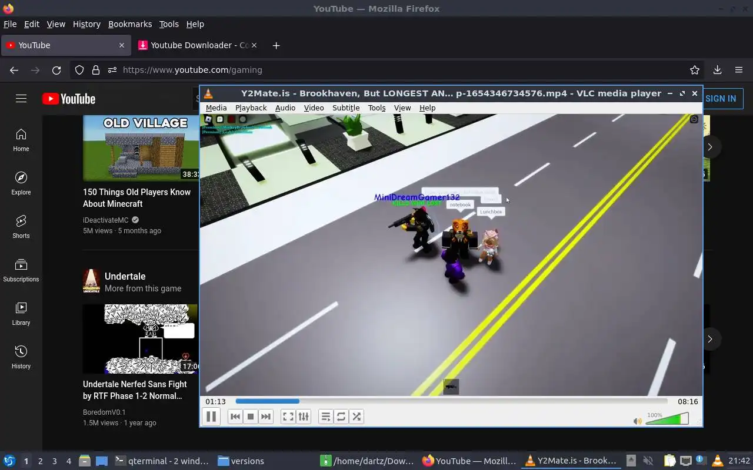753x470 pixels.
Task: Click the taskbar audio muted icon
Action: [x=648, y=461]
